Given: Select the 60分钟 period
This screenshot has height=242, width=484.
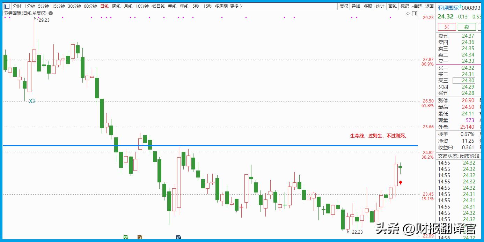Looking at the screenshot, I should pos(90,6).
